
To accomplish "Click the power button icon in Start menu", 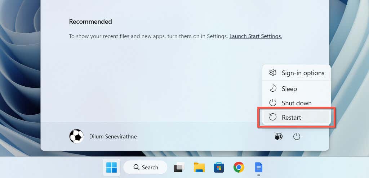I will pos(297,137).
